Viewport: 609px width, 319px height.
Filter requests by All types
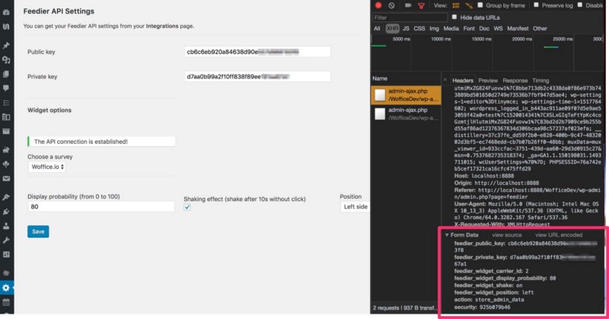(377, 28)
